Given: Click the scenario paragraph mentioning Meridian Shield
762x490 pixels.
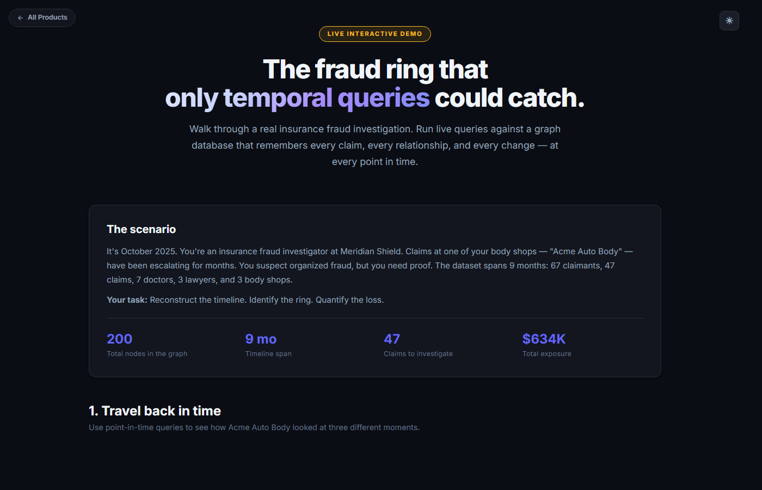Looking at the screenshot, I should (369, 266).
